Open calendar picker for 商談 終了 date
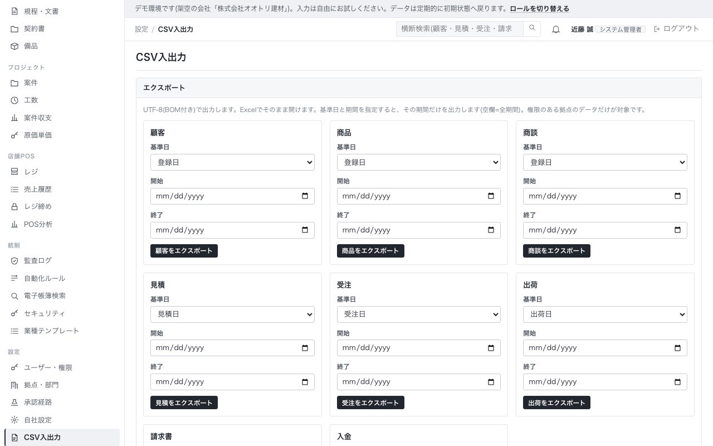This screenshot has width=713, height=446. coord(677,230)
